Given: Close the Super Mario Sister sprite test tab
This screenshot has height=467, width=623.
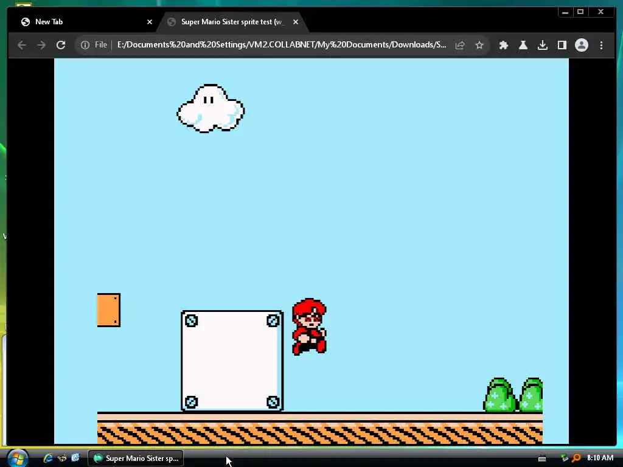Looking at the screenshot, I should 296,22.
